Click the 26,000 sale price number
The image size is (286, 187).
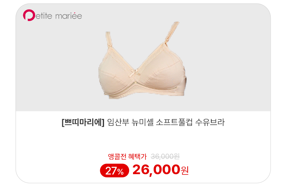(x=156, y=170)
